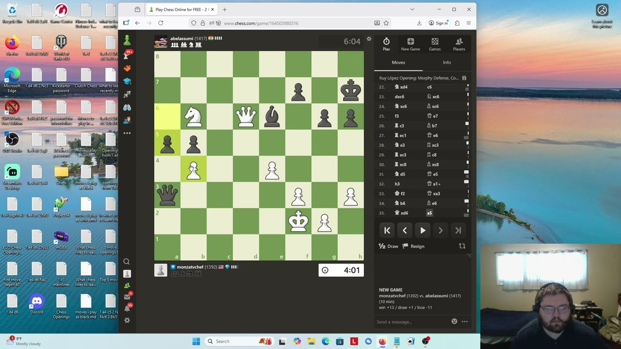
Task: Select move 35 white Qxd6 in move list
Action: [402, 213]
